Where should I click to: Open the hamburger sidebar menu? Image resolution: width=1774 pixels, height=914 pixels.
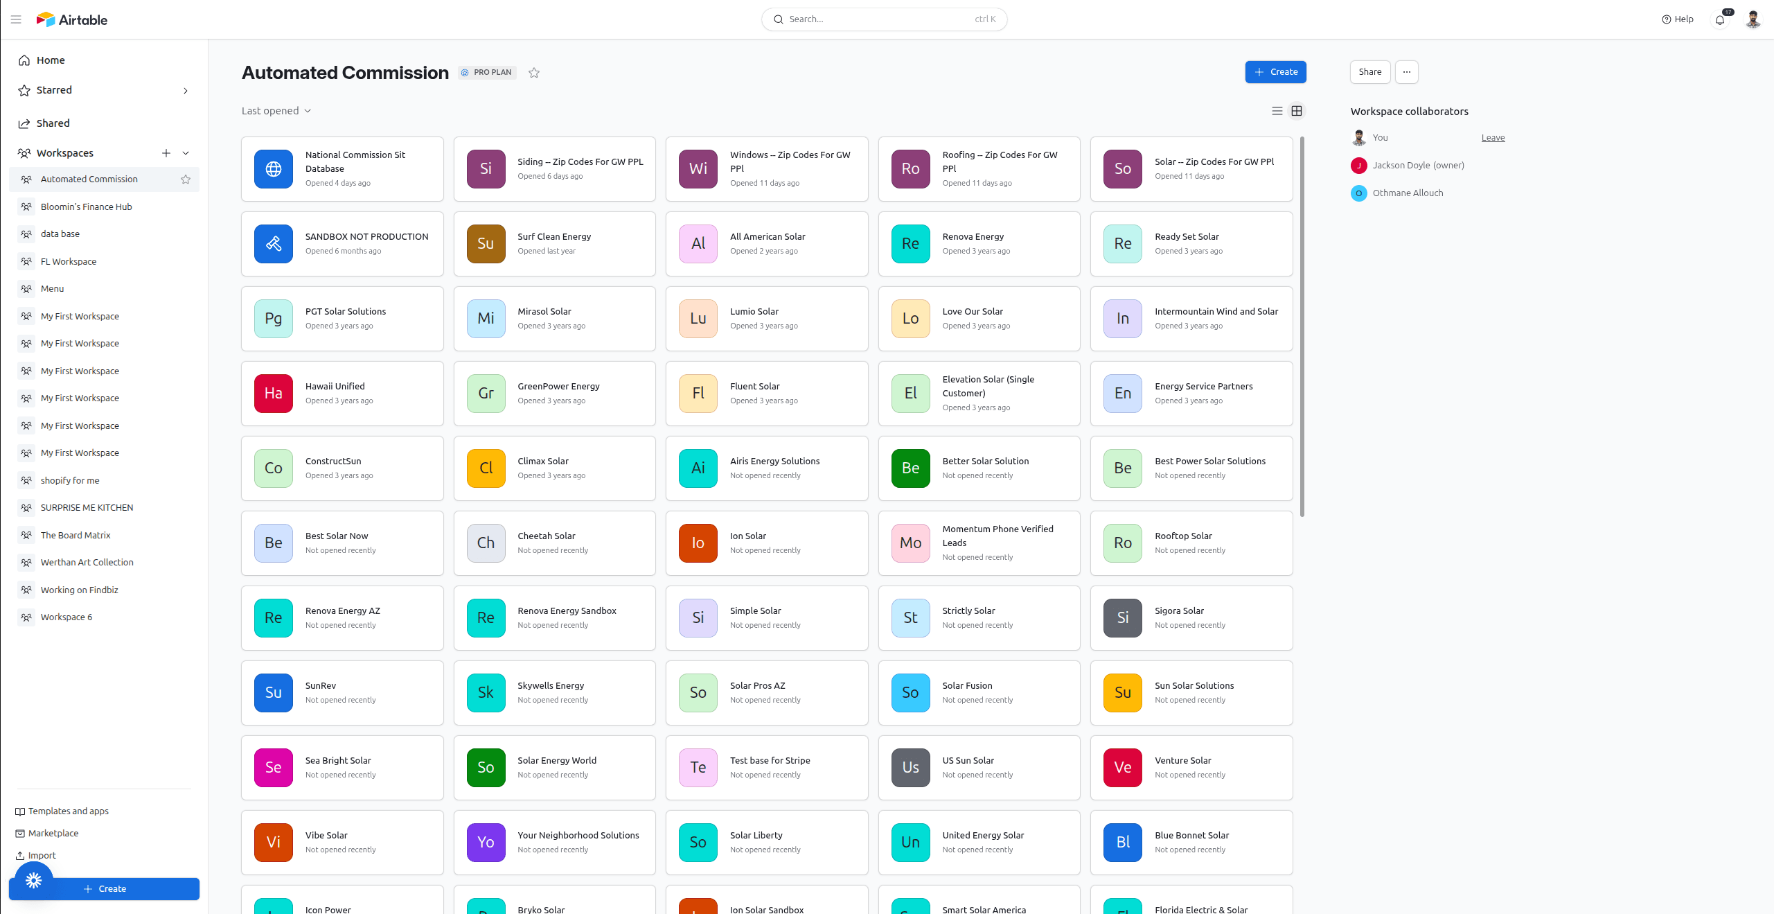(16, 19)
